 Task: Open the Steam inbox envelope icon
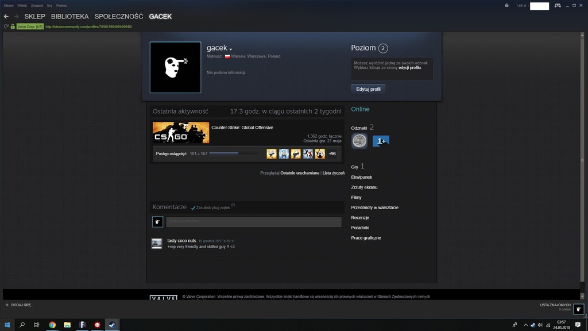click(x=506, y=6)
